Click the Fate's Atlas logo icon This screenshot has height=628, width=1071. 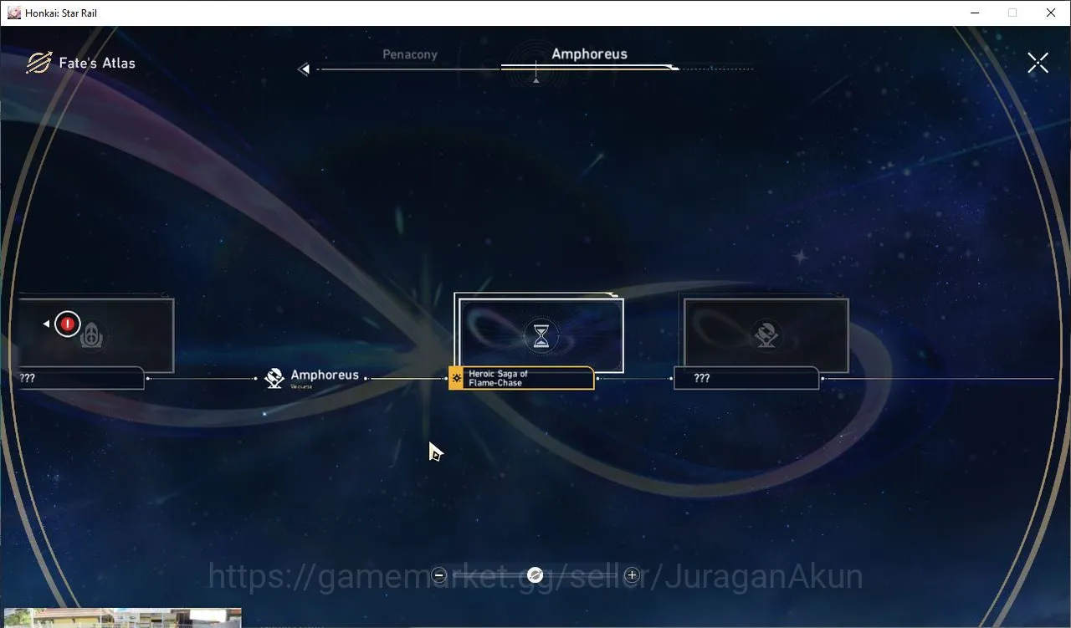pyautogui.click(x=38, y=63)
